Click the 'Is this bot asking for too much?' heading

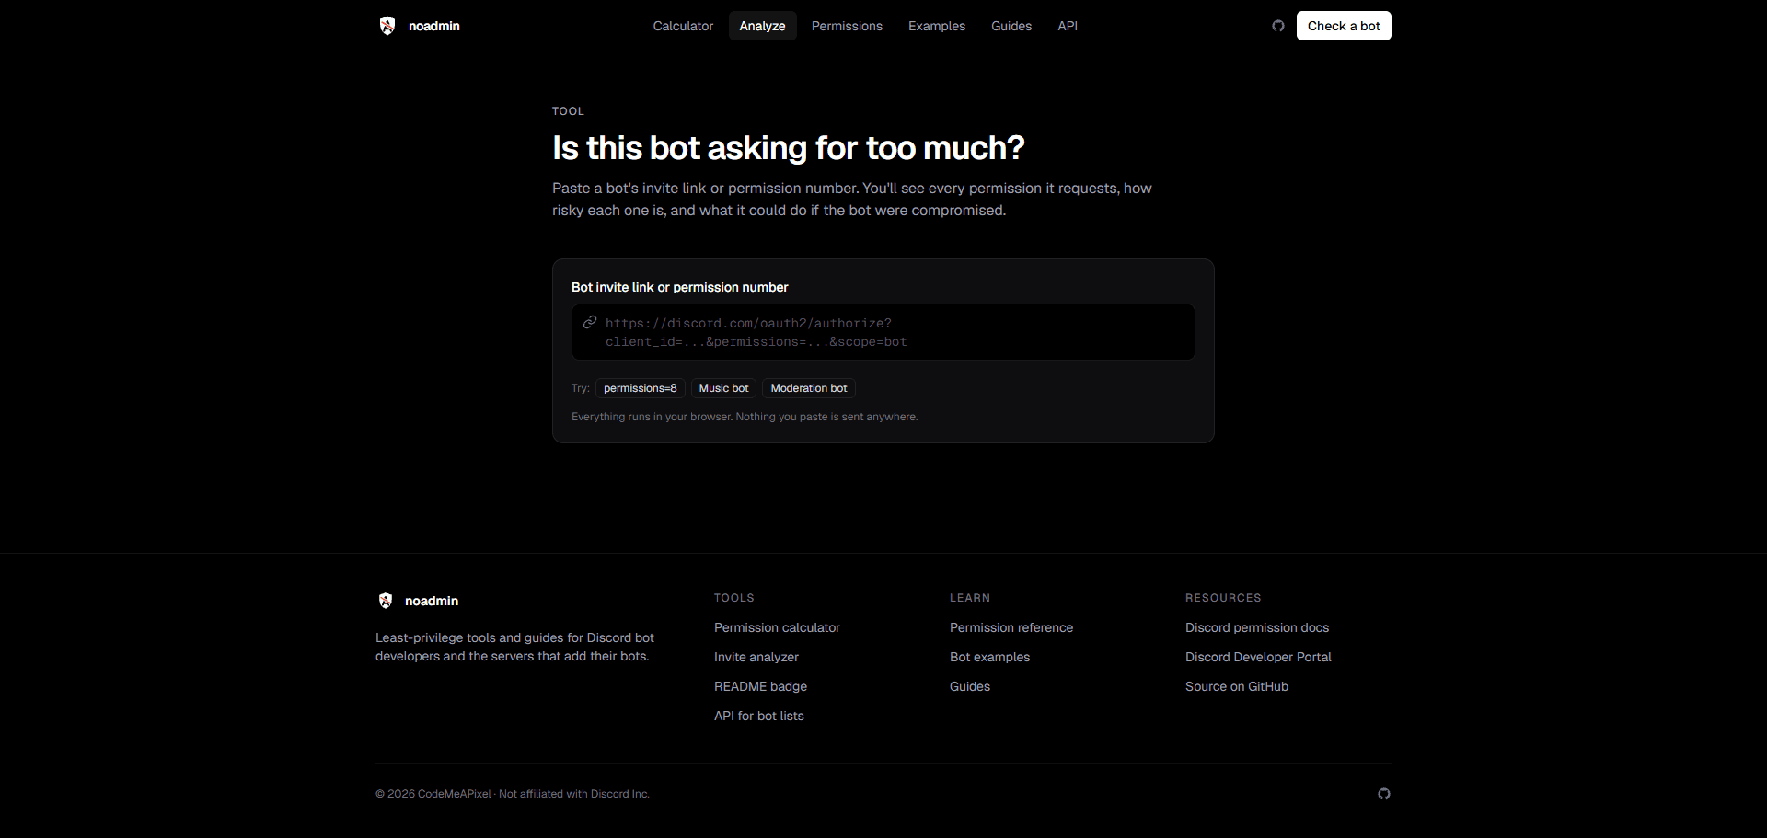(789, 148)
